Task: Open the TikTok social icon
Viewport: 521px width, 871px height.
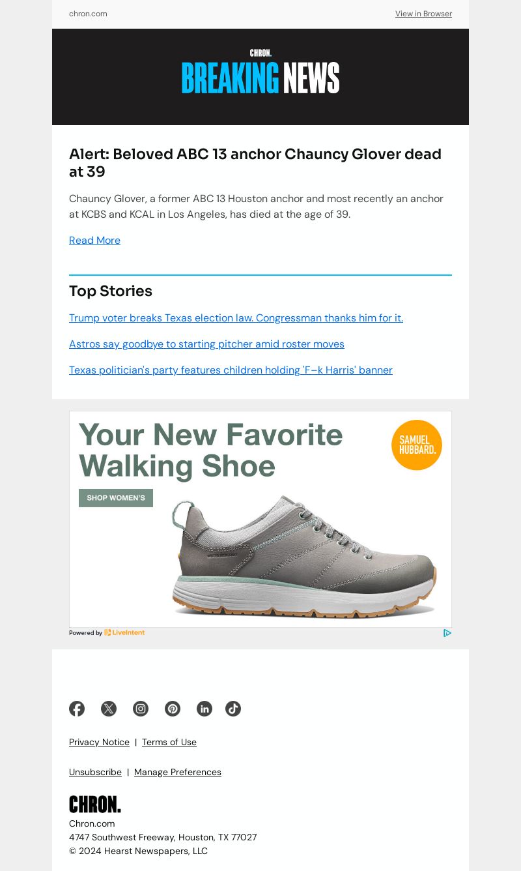Action: point(233,709)
